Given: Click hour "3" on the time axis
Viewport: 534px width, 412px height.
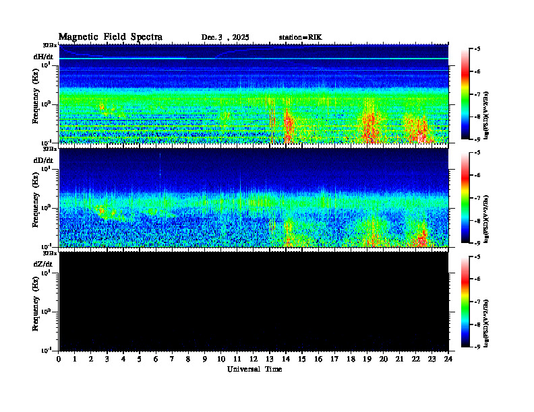Looking at the screenshot, I should click(x=107, y=359).
